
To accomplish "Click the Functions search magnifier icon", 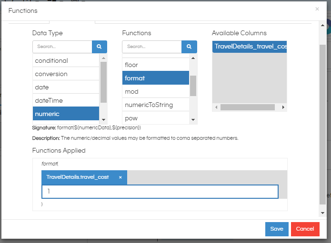I will (189, 47).
